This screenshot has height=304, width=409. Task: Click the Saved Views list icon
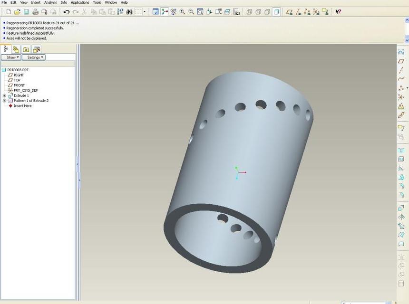point(217,11)
